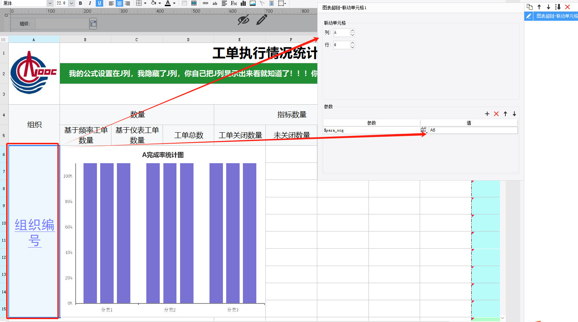Click the sheet scrollbar down arrow
The image size is (578, 322).
click(502, 318)
